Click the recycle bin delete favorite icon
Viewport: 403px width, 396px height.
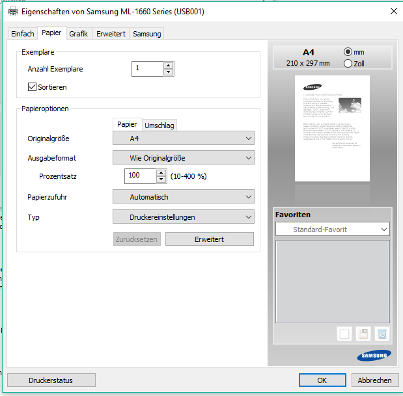tap(382, 334)
